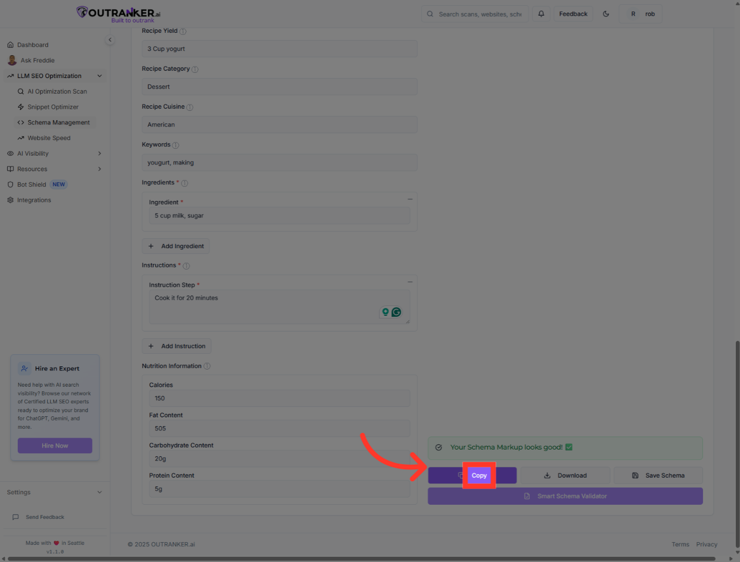Screen dimensions: 740x562
Task: Click info icon next to Recipe Category
Action: coord(195,69)
